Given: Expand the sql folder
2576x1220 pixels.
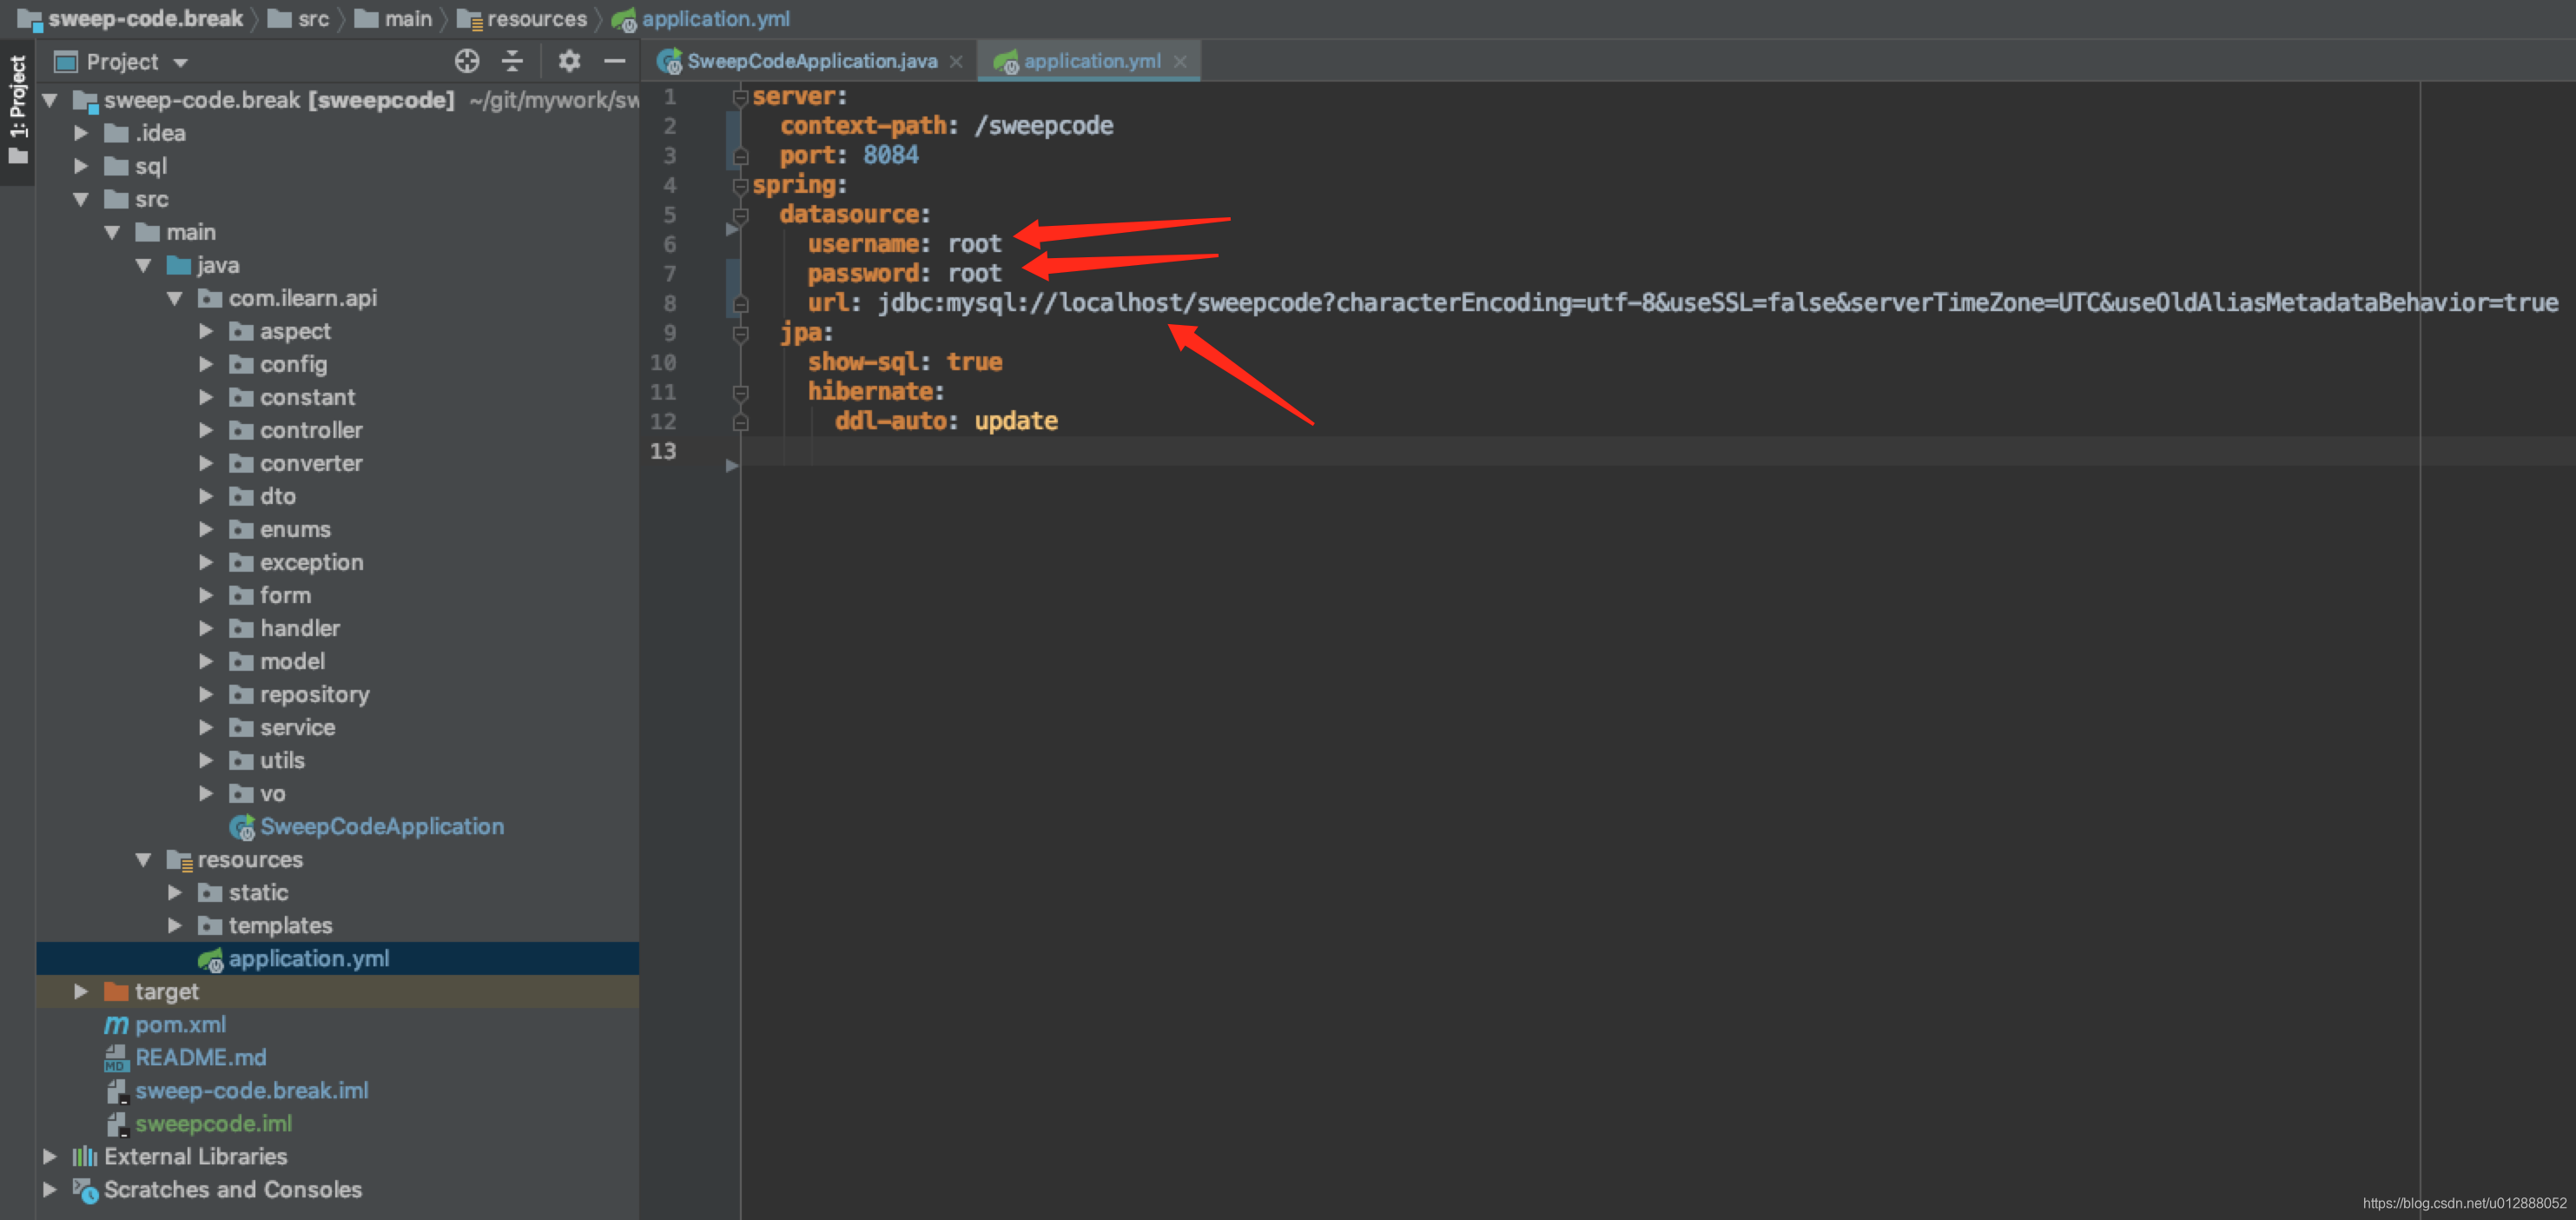Looking at the screenshot, I should tap(81, 166).
